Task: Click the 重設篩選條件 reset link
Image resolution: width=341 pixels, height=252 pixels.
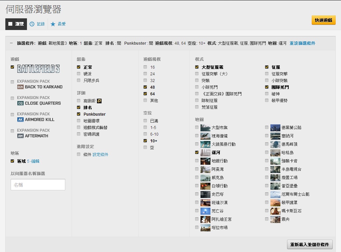Action: click(302, 43)
